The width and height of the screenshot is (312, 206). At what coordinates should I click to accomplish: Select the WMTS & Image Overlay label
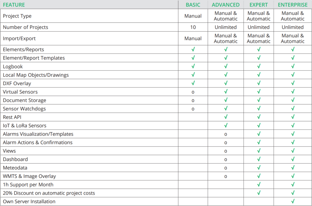29,176
